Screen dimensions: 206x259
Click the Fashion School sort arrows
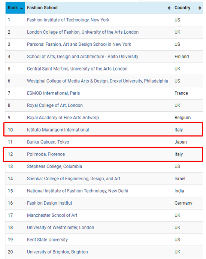[x=169, y=8]
